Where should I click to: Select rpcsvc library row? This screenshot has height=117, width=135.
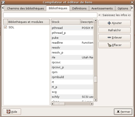[72, 62]
